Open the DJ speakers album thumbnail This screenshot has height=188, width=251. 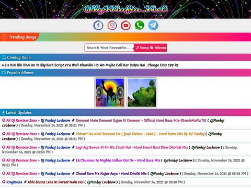click(x=110, y=92)
